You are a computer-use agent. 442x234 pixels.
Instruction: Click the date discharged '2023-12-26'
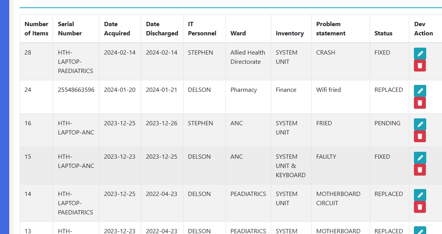click(x=162, y=123)
